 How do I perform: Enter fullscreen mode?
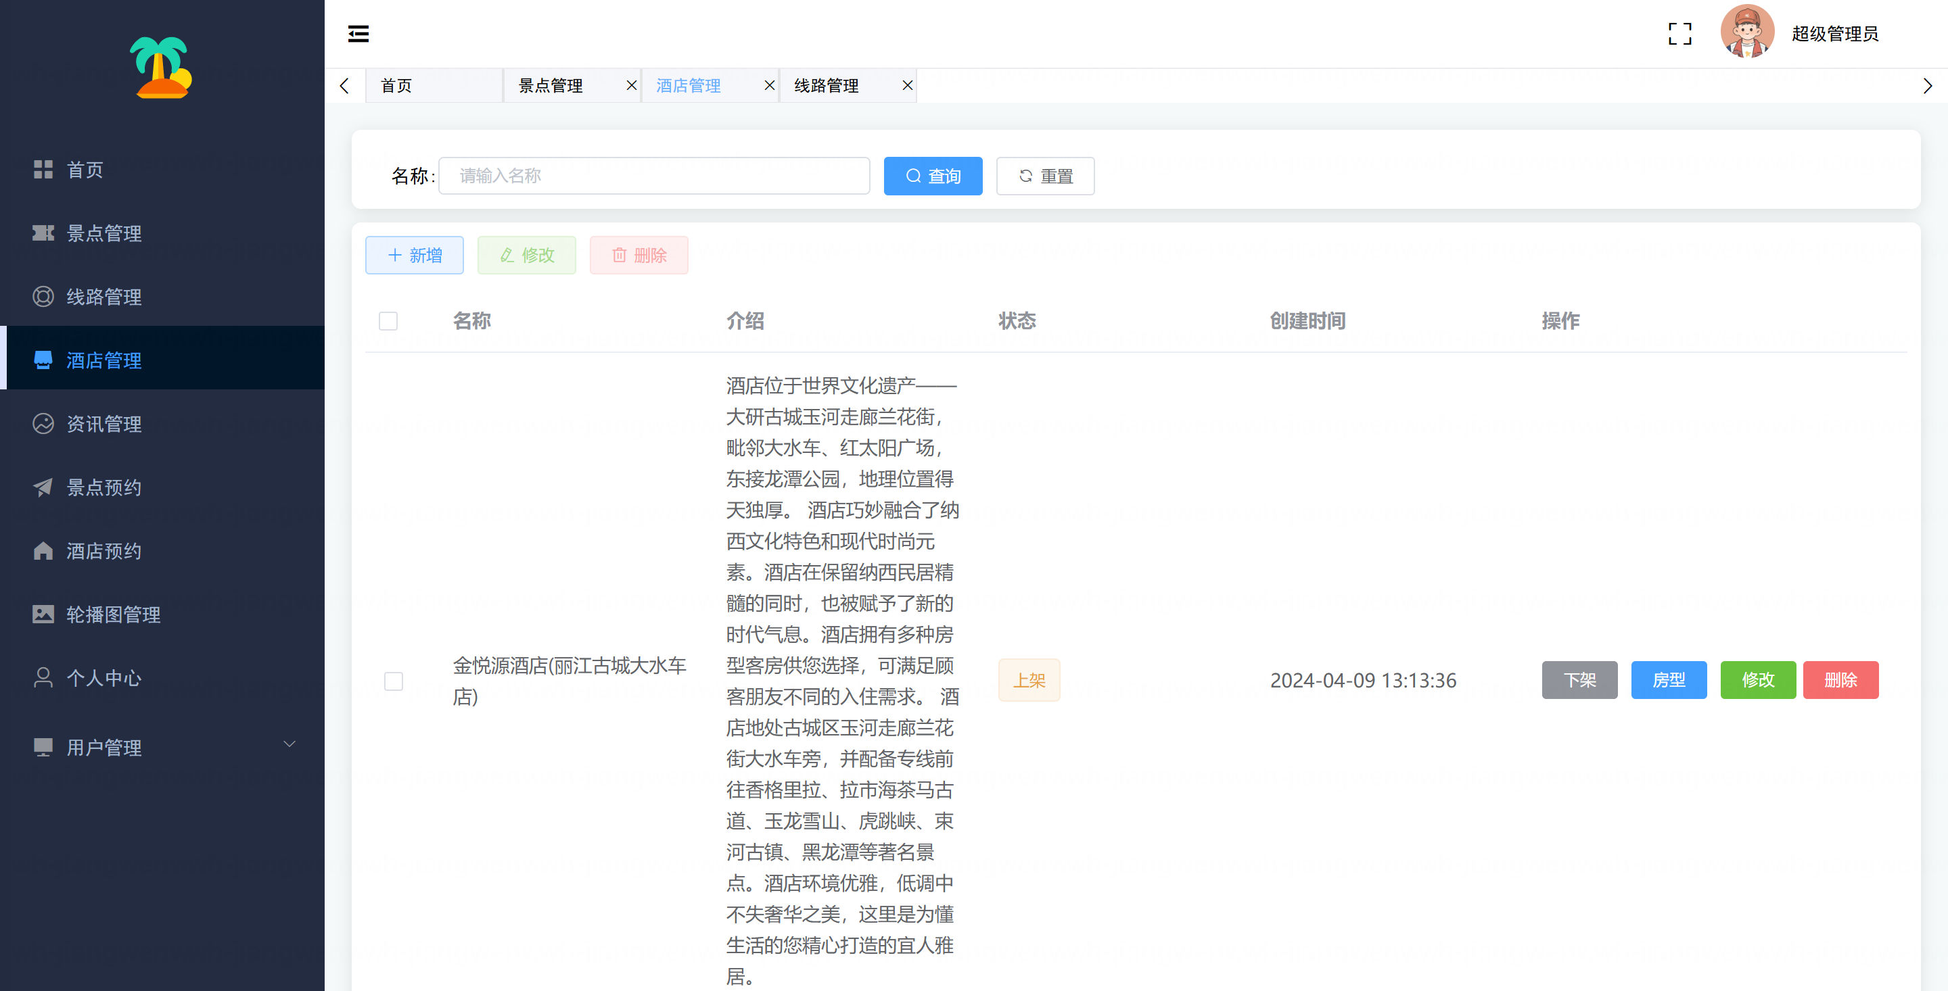[1679, 33]
